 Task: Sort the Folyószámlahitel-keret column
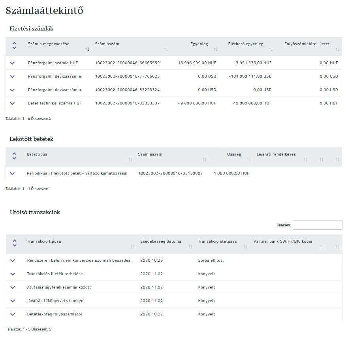[337, 49]
